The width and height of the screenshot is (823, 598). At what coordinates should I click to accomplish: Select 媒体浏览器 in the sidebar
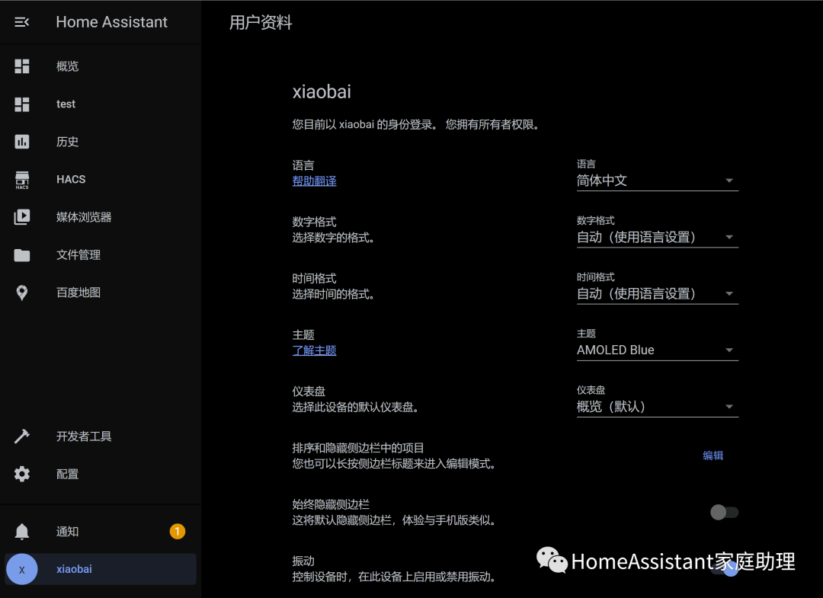pos(101,217)
